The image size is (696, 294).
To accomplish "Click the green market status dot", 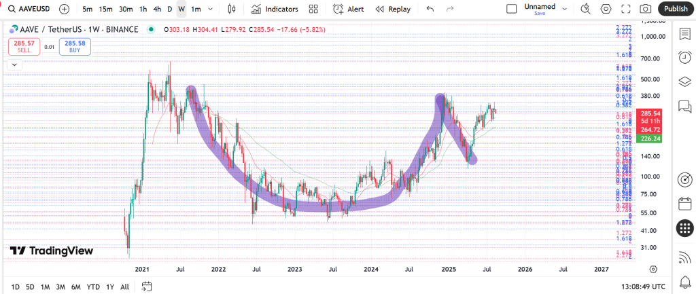I will pos(152,30).
